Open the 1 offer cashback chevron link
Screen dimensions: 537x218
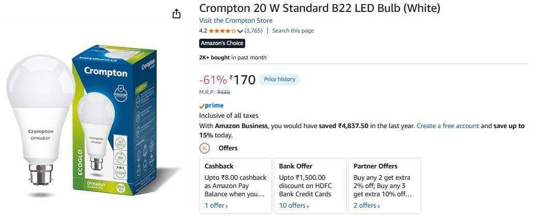tap(216, 206)
